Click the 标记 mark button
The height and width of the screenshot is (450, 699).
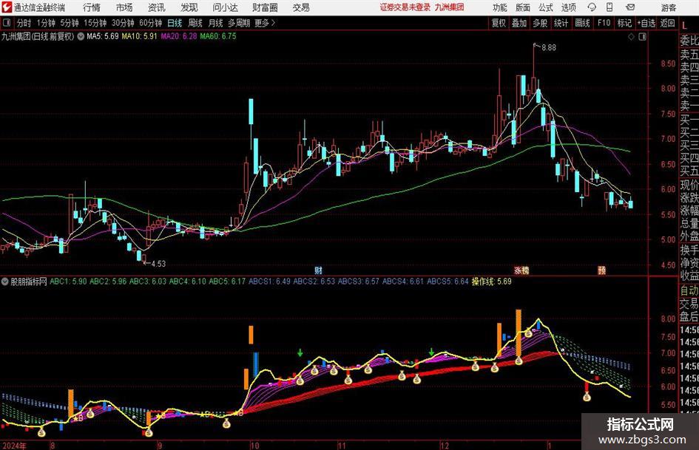click(x=624, y=23)
